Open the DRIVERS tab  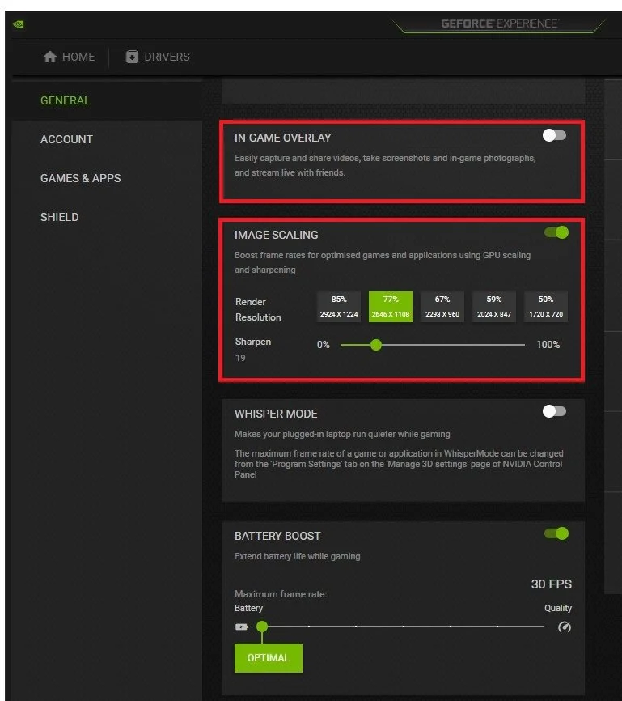coord(158,57)
